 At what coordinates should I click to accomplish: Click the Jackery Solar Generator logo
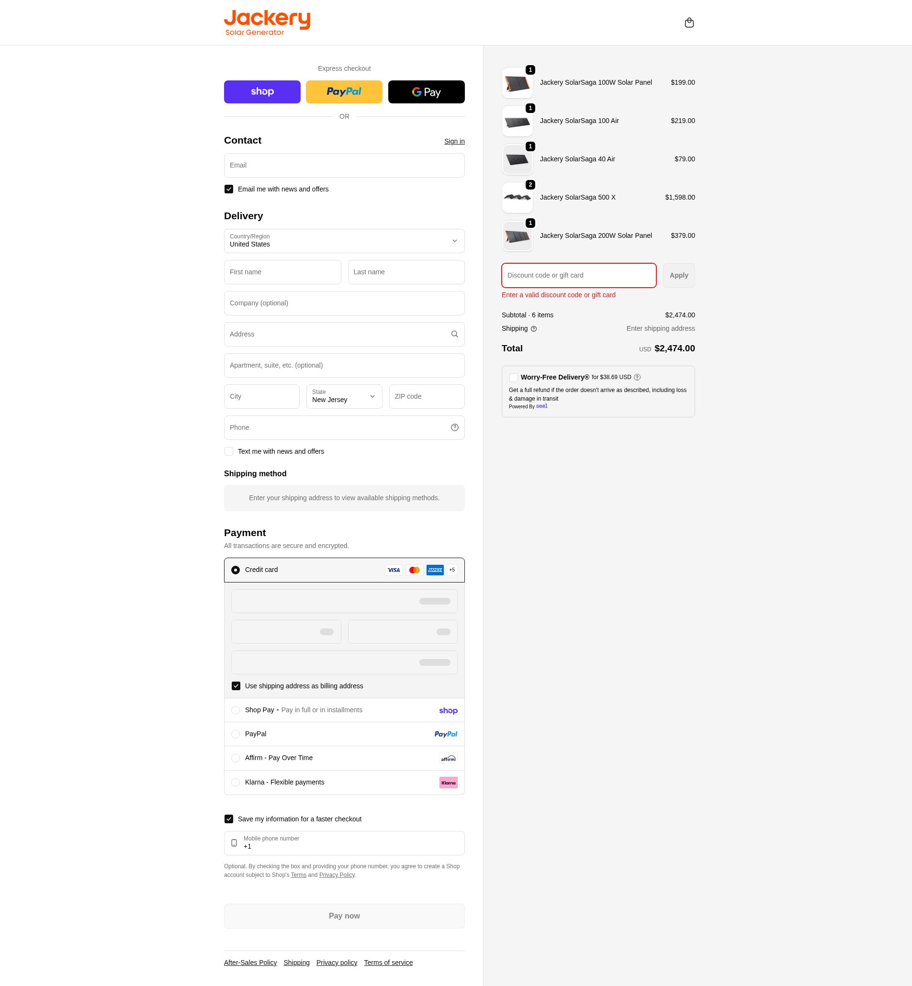click(267, 22)
